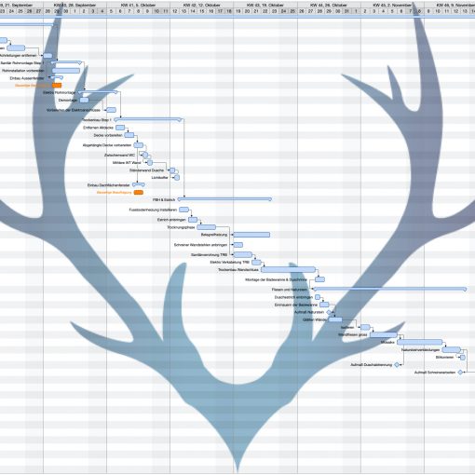Select the upper orange Baustellen bar
This screenshot has width=475, height=475.
57,85
